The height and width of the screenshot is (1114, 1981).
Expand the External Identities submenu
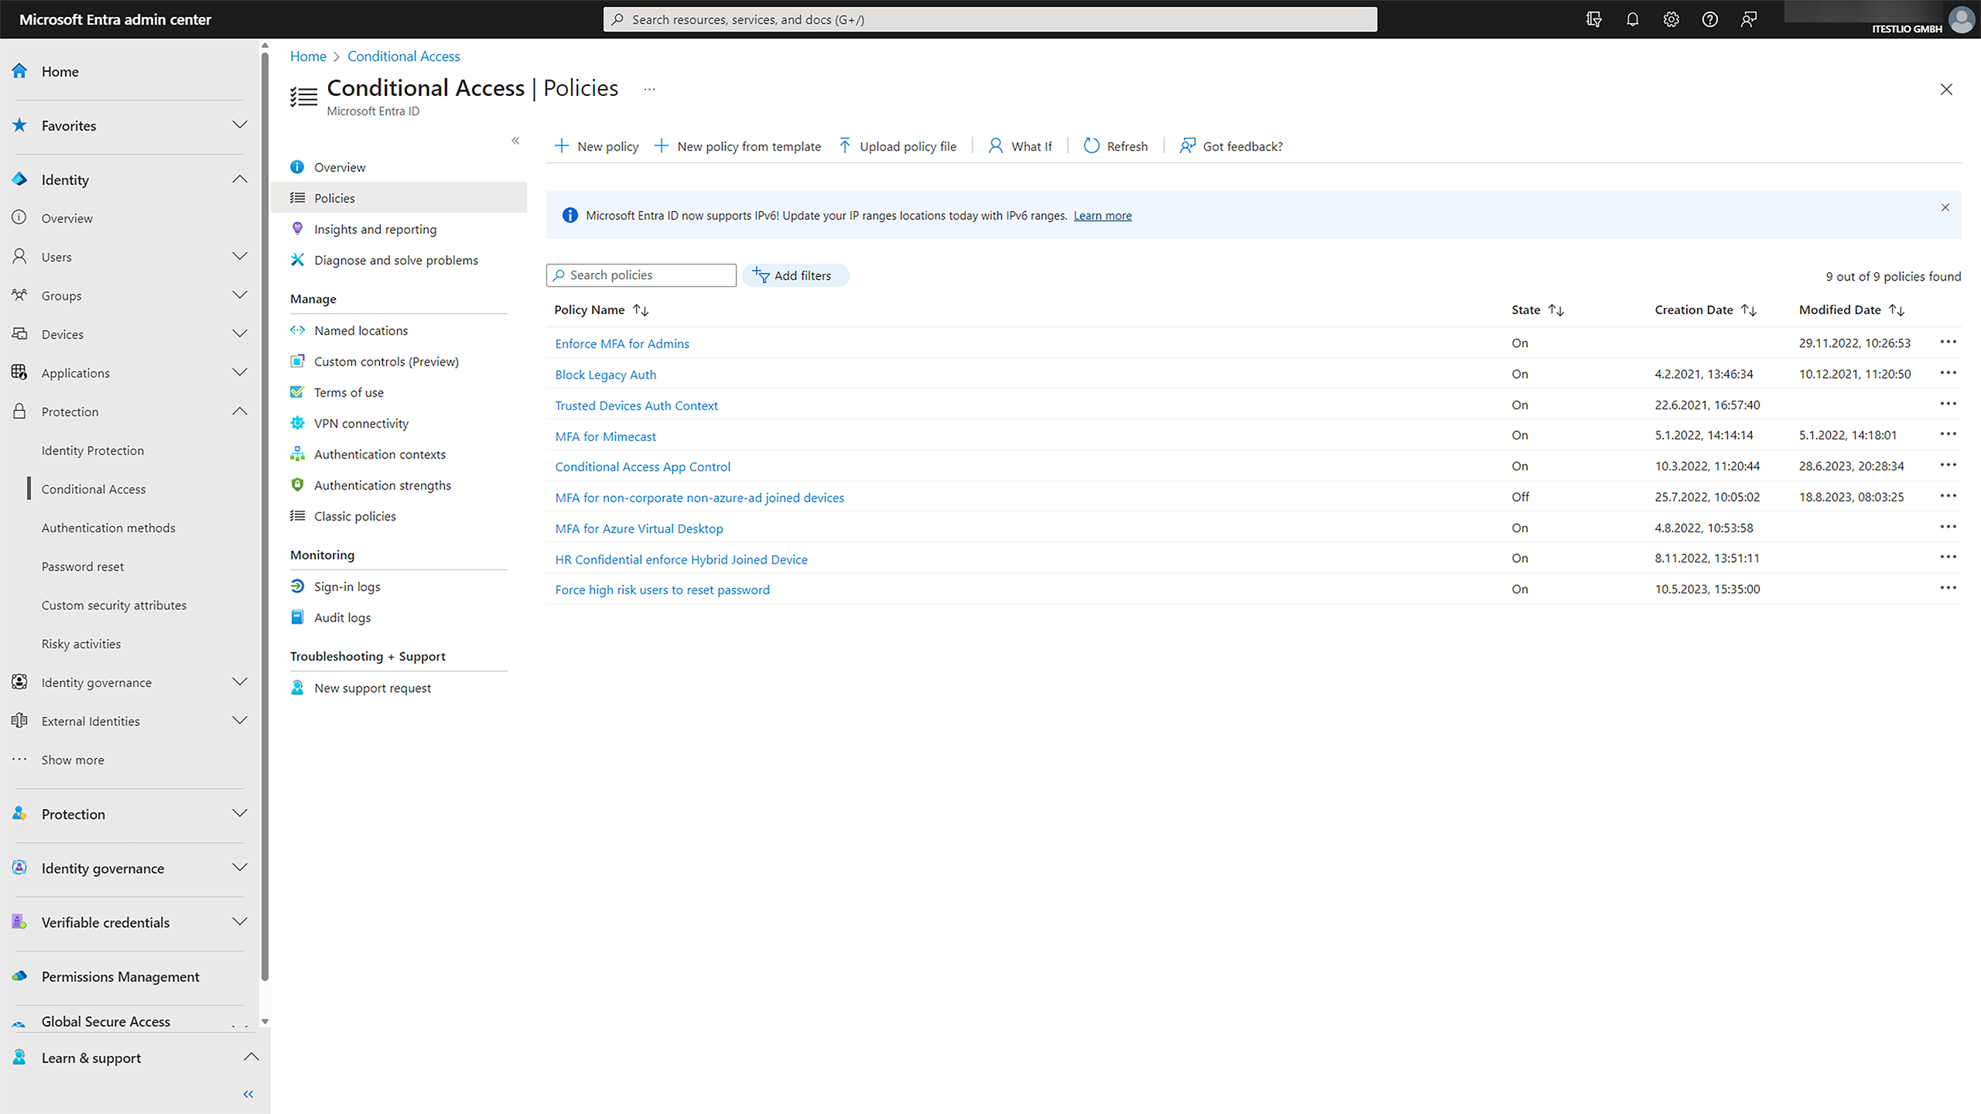[x=240, y=721]
